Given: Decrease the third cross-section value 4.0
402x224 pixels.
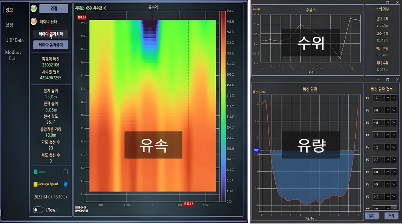Looking at the screenshot, I should point(394,122).
